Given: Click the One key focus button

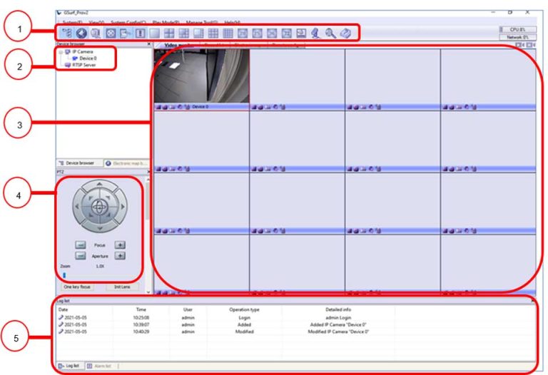Looking at the screenshot, I should click(76, 287).
